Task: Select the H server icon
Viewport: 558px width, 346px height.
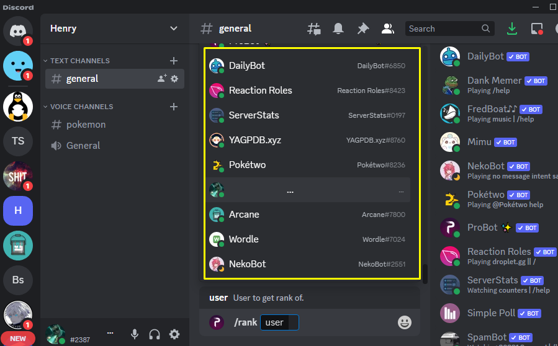Action: tap(18, 211)
